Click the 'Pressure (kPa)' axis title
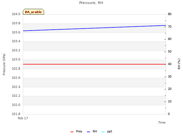183x137 pixels. [x=4, y=65]
